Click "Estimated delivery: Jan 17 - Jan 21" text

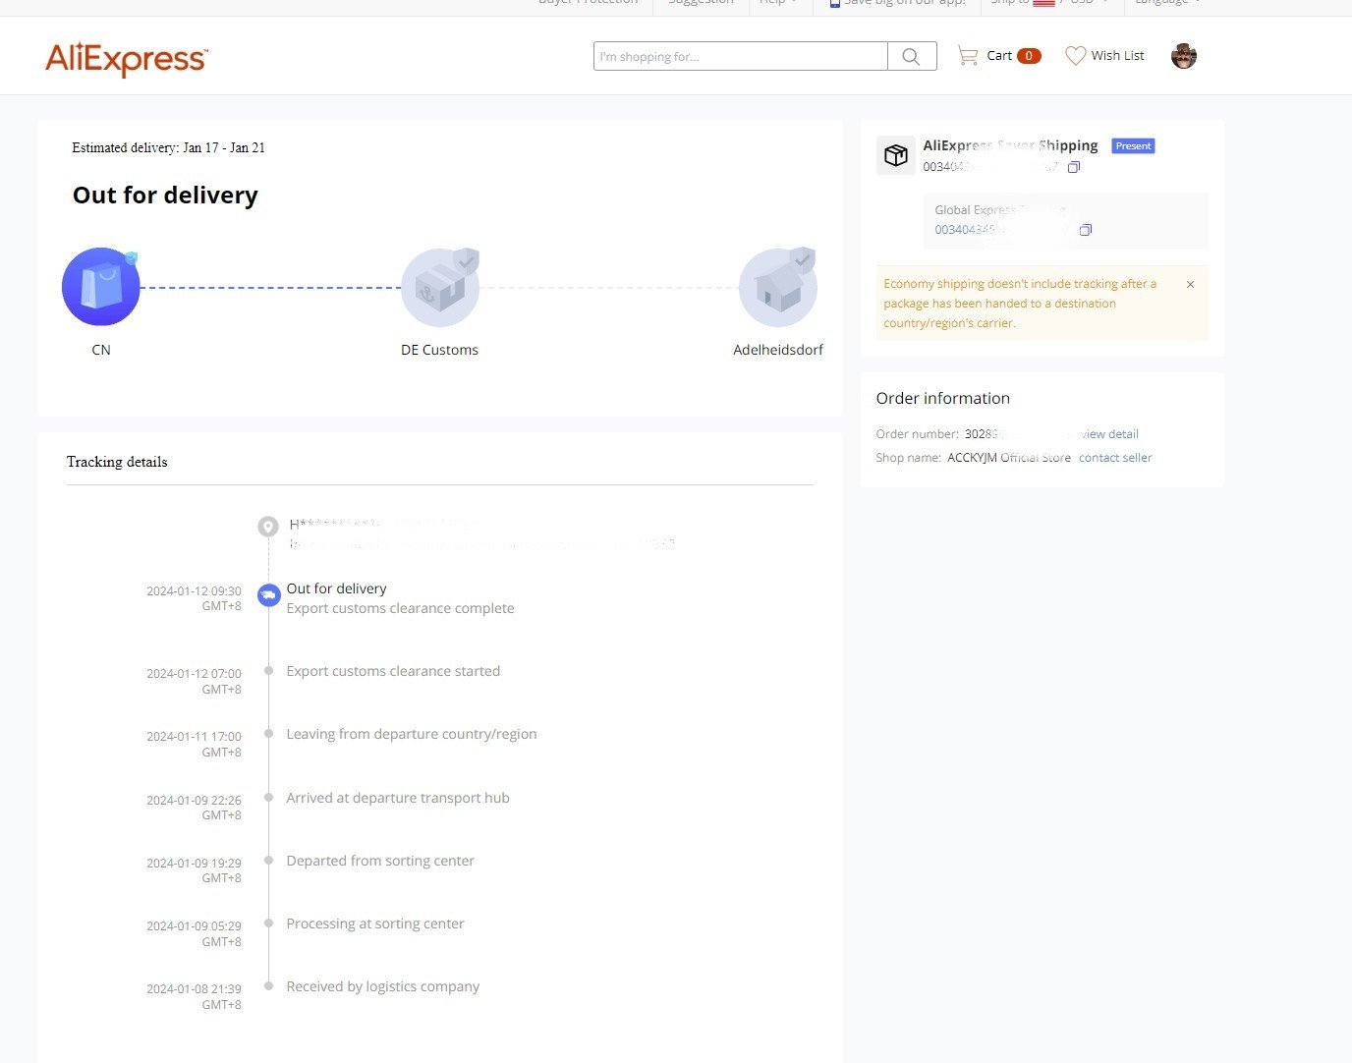(168, 147)
